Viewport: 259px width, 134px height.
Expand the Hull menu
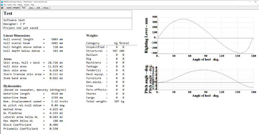point(15,5)
